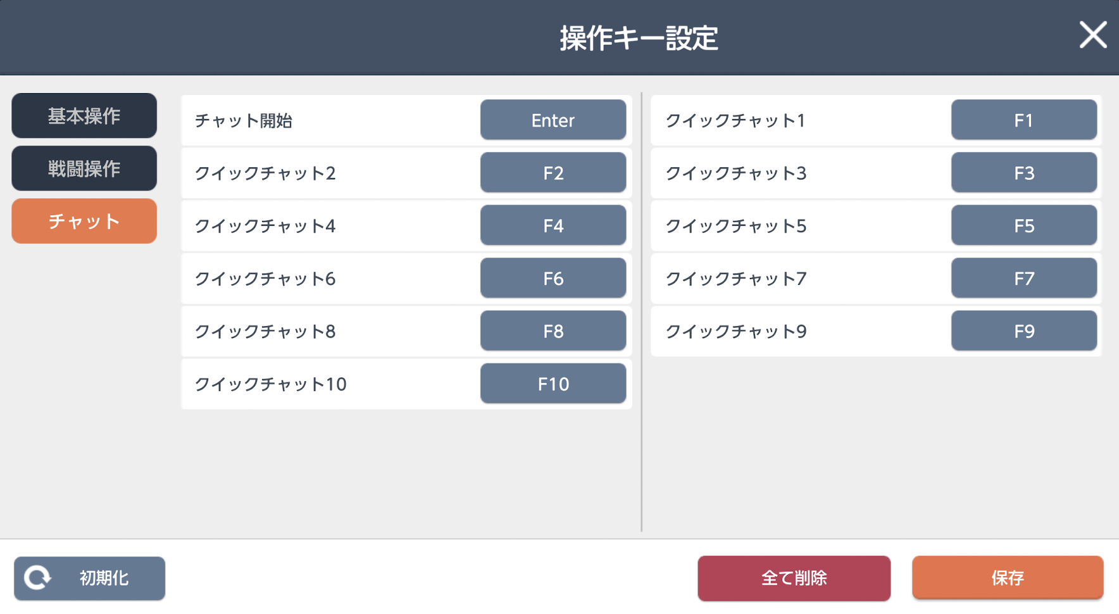Click the reset icon beside 初期化
This screenshot has height=614, width=1119.
37,577
